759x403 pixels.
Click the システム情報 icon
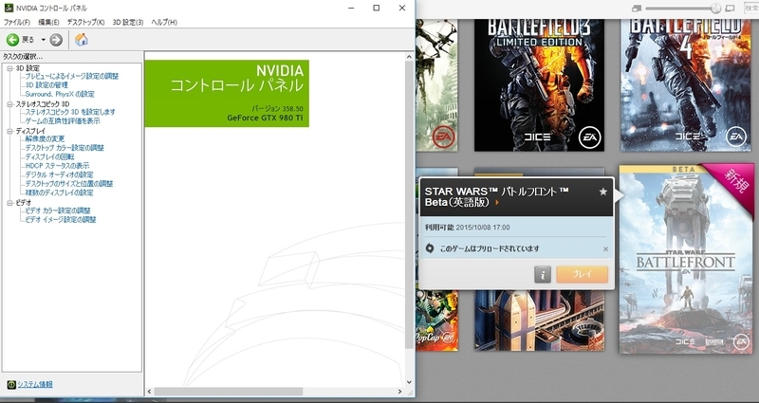click(x=11, y=385)
